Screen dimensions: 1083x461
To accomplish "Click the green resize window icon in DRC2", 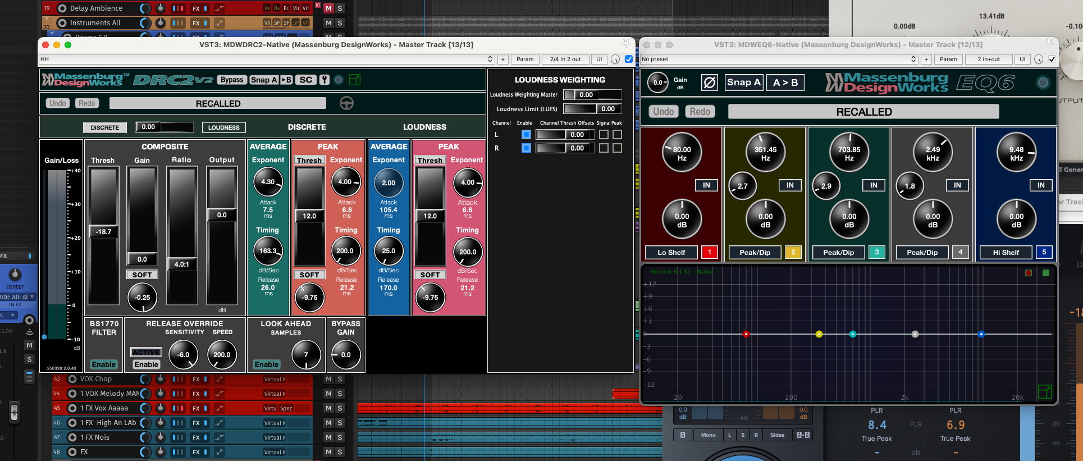I will [x=354, y=80].
